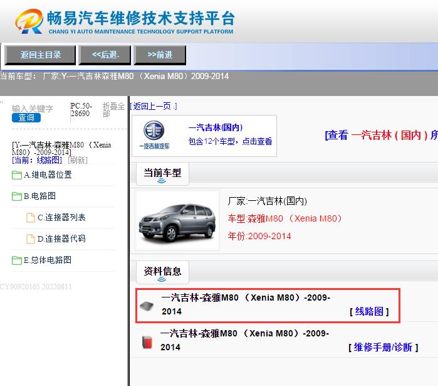Open 一汽吉林(国内) brand link

pos(216,128)
